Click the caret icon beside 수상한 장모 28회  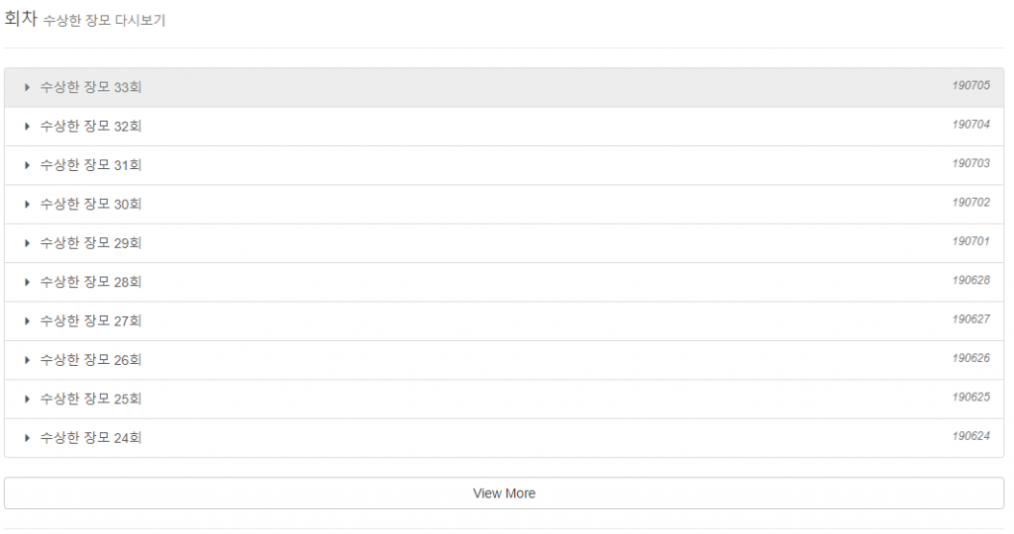click(28, 282)
